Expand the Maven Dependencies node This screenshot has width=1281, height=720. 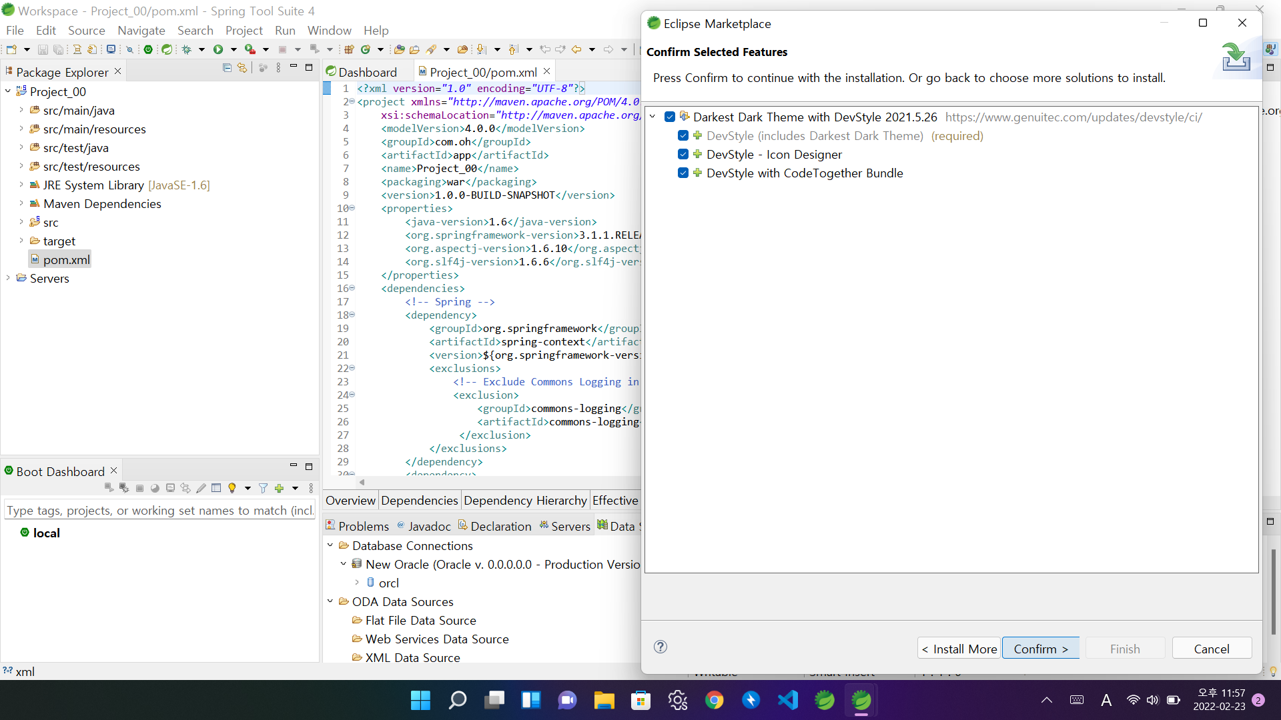(x=21, y=203)
